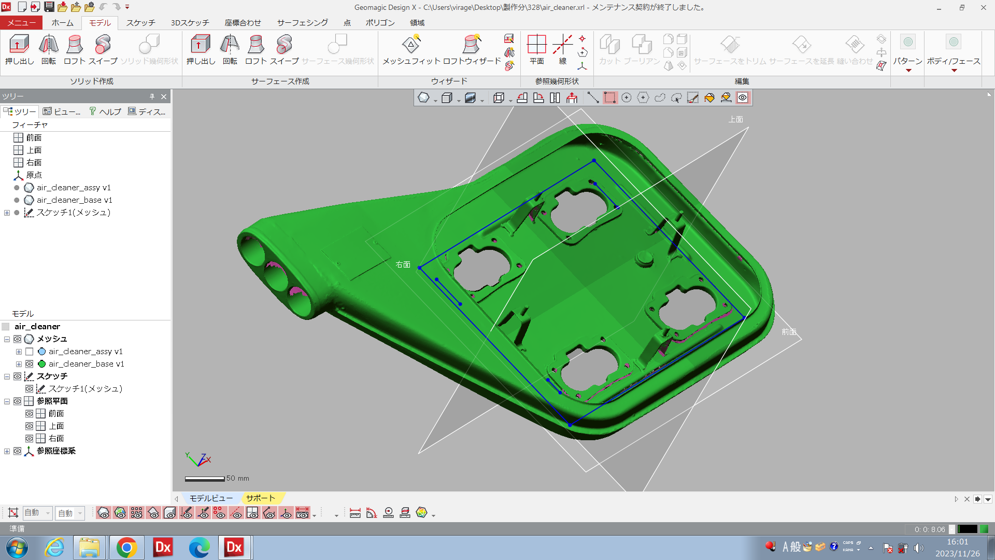This screenshot has width=995, height=560.
Task: Collapse the メッシュ node in model tree
Action: coord(7,339)
